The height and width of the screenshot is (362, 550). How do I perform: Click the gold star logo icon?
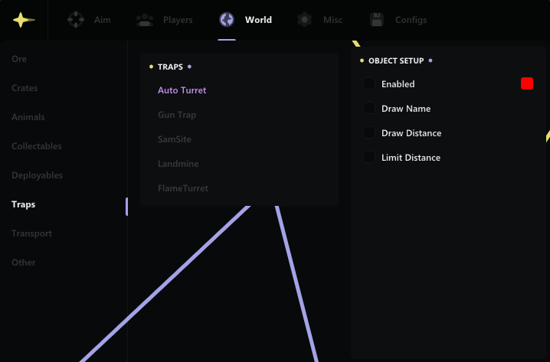[24, 21]
